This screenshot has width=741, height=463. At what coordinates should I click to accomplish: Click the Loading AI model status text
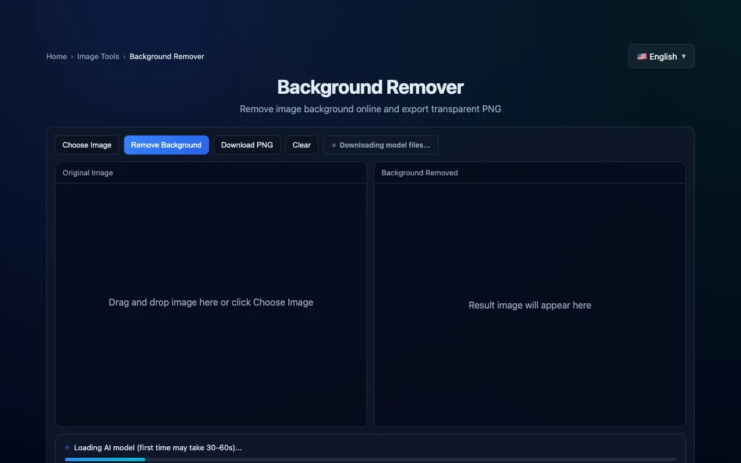pos(158,447)
